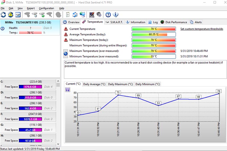227x151 pixels.
Task: Switch to the Overview tab
Action: [72, 22]
